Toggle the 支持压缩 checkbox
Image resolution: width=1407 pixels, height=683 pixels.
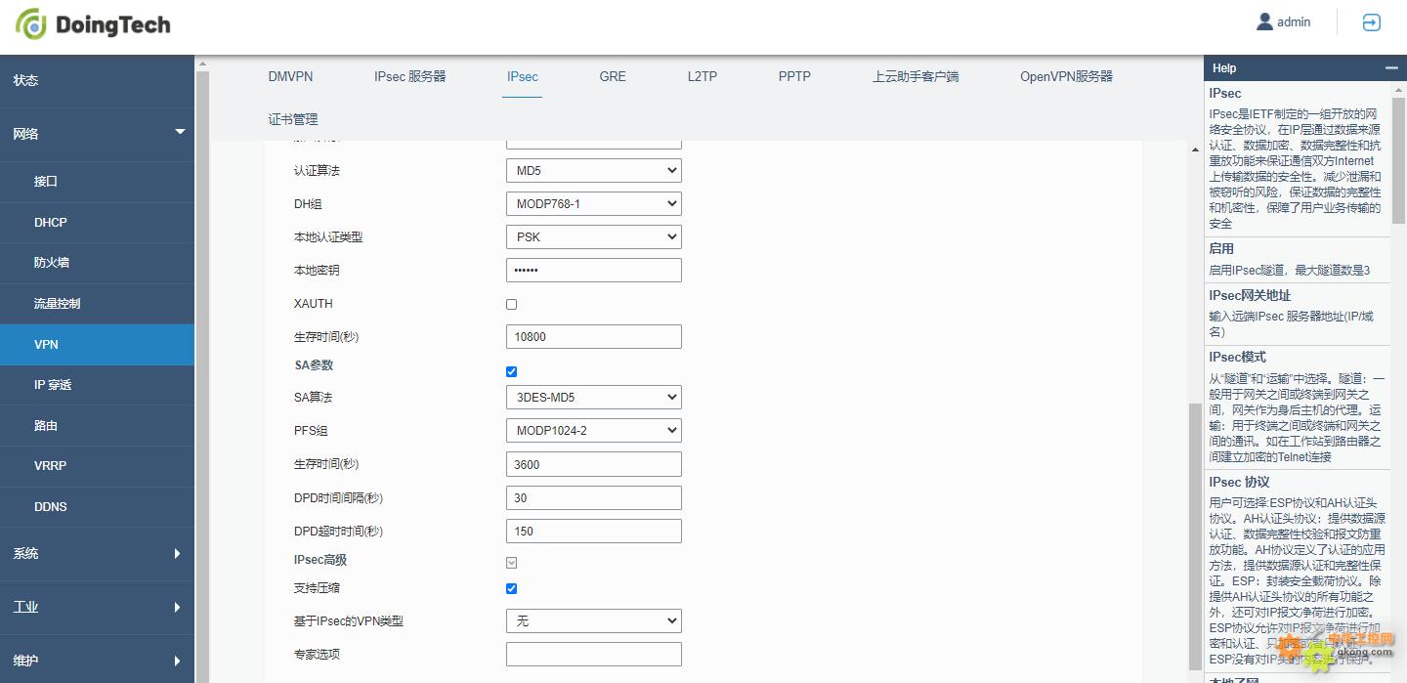[511, 588]
